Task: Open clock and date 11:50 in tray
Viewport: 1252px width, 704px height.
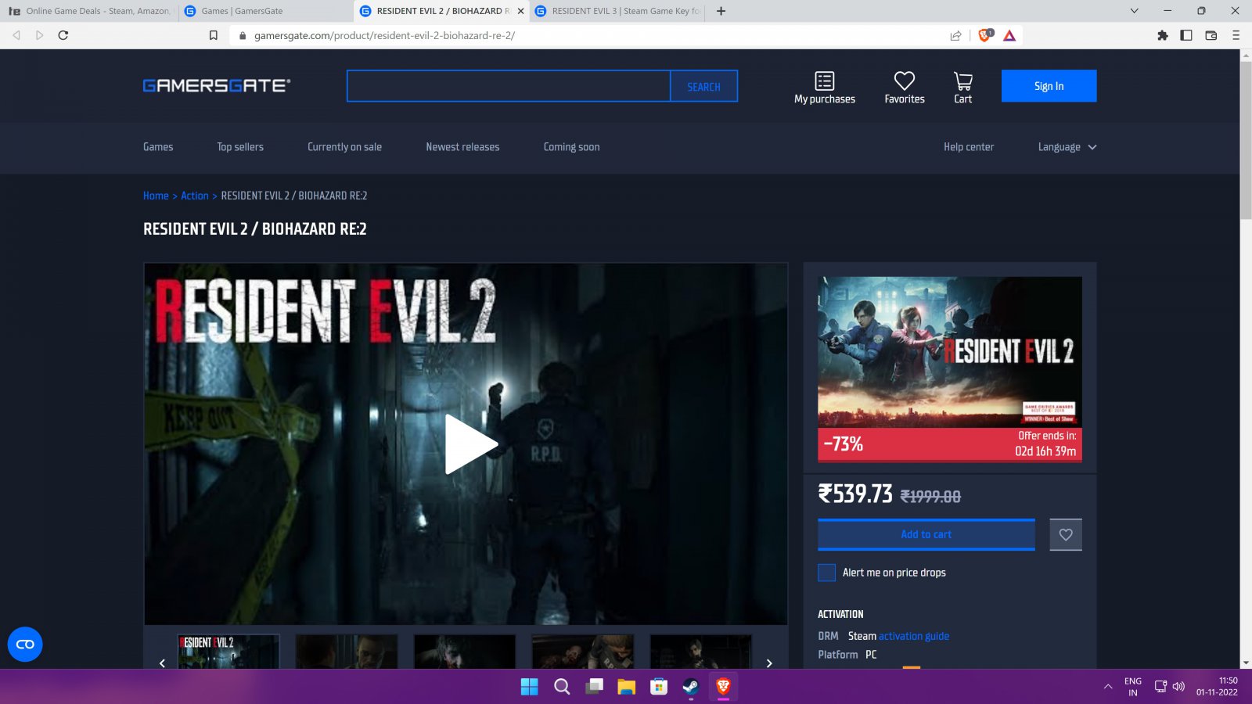Action: click(x=1217, y=687)
